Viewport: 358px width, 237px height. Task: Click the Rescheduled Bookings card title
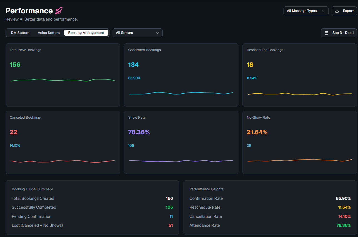265,50
